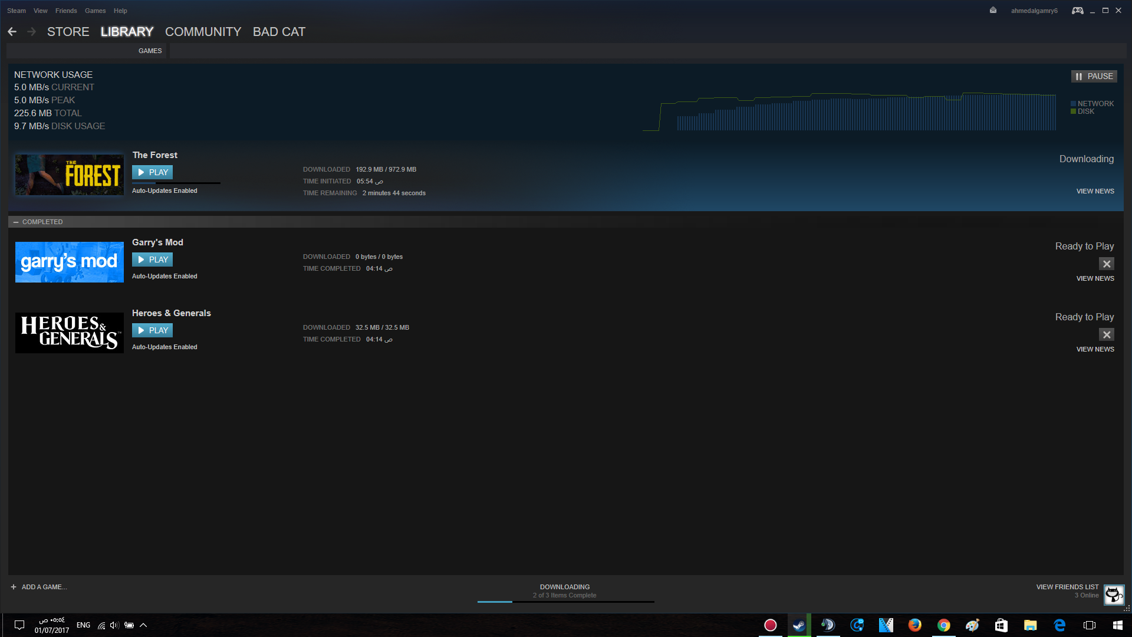Screen dimensions: 1132x637
Task: Click The Forest download progress bar
Action: [176, 183]
